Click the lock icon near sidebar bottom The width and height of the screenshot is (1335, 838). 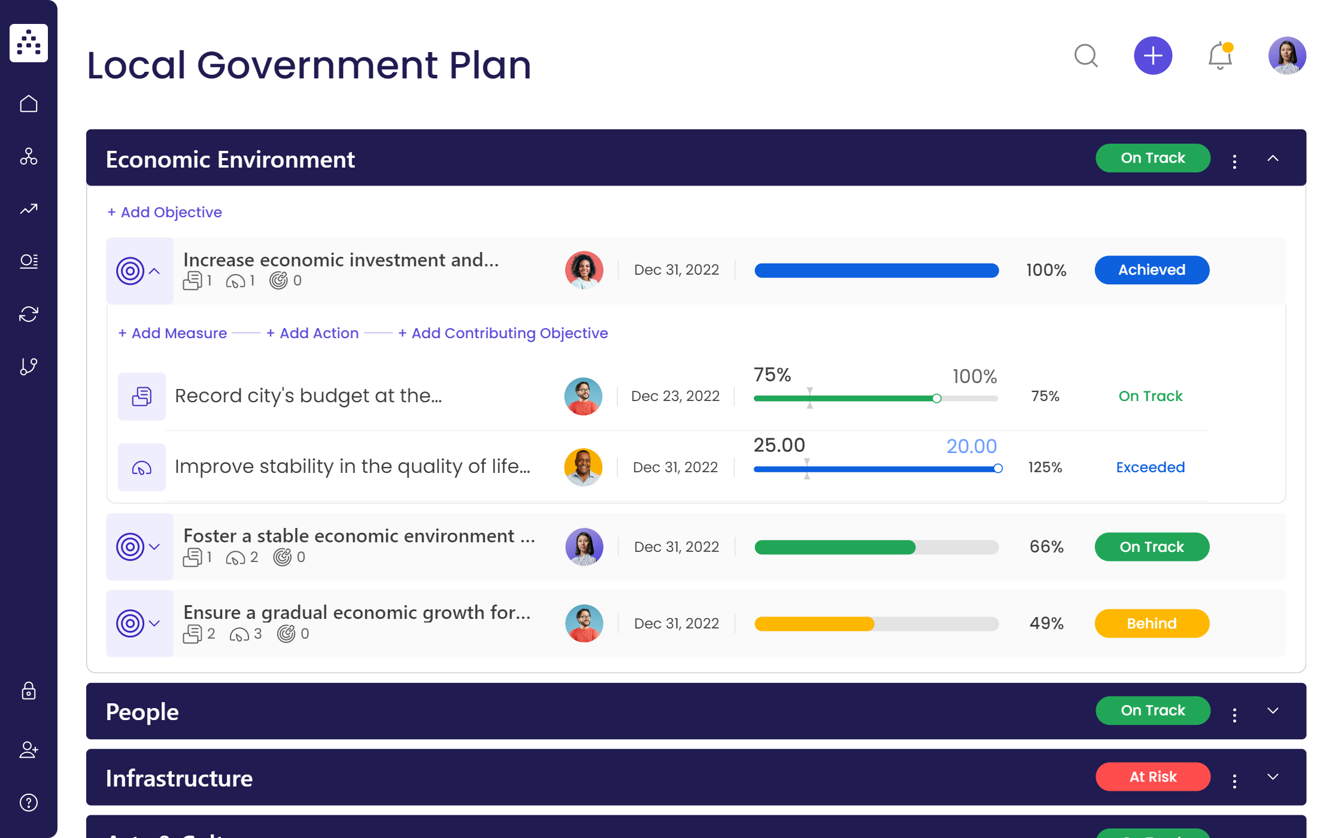click(29, 691)
